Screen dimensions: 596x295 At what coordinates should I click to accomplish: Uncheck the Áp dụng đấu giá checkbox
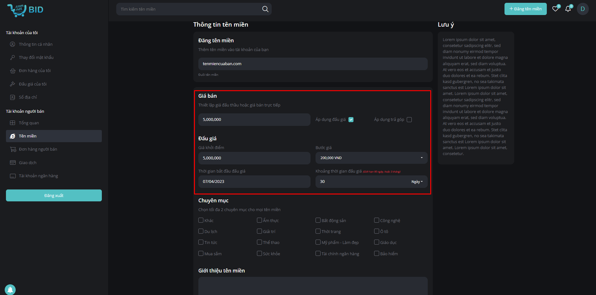tap(351, 120)
